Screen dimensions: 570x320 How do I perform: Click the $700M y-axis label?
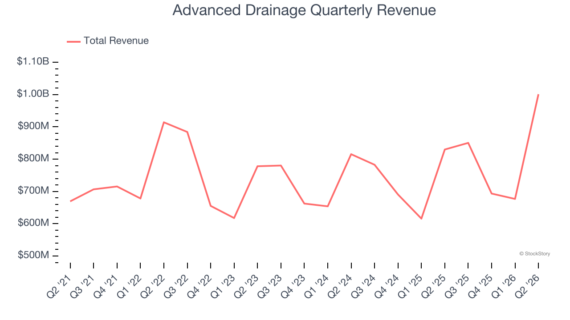click(33, 191)
